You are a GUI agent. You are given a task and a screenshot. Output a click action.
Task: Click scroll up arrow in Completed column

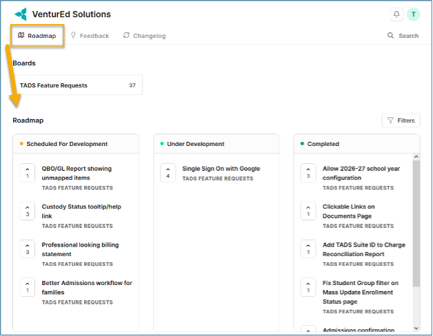[x=416, y=157]
